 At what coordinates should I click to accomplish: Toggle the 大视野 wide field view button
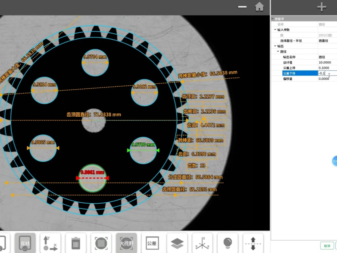pos(126,243)
